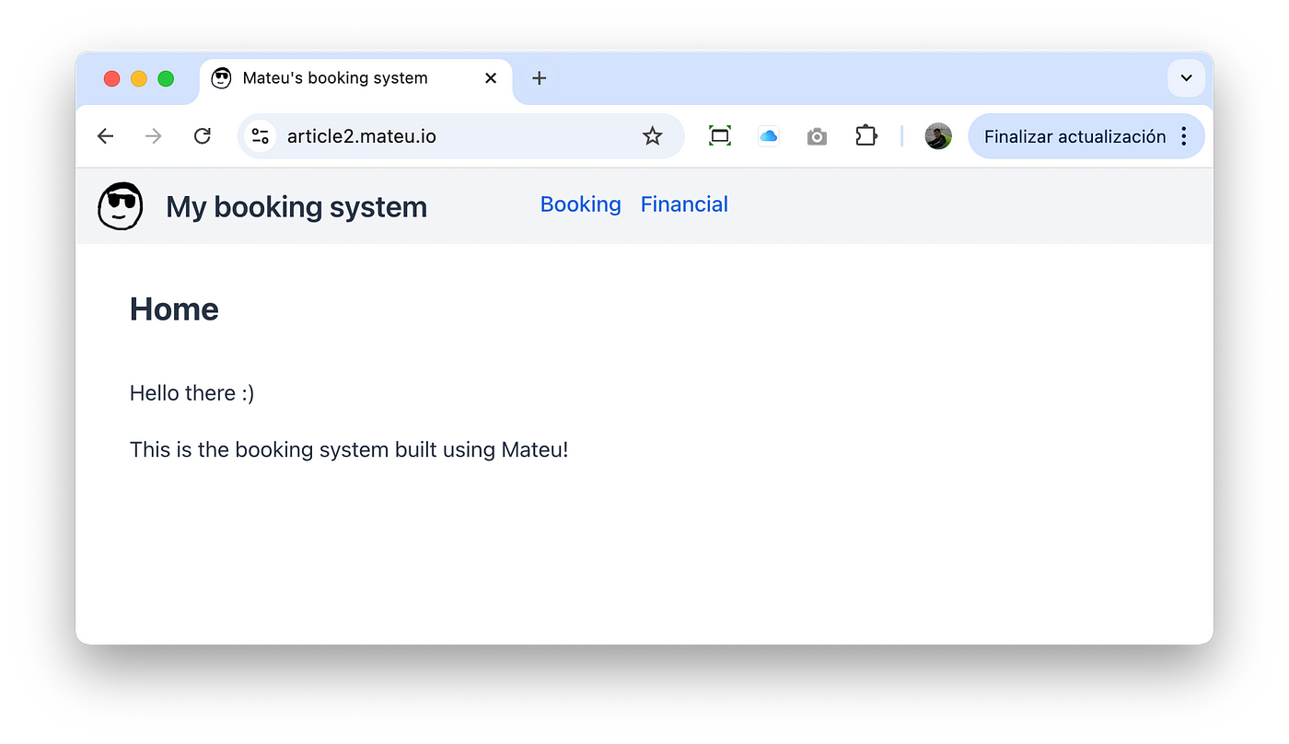Select the Mateu's booking system tab
Screen dimensions: 1289x744
coord(355,78)
